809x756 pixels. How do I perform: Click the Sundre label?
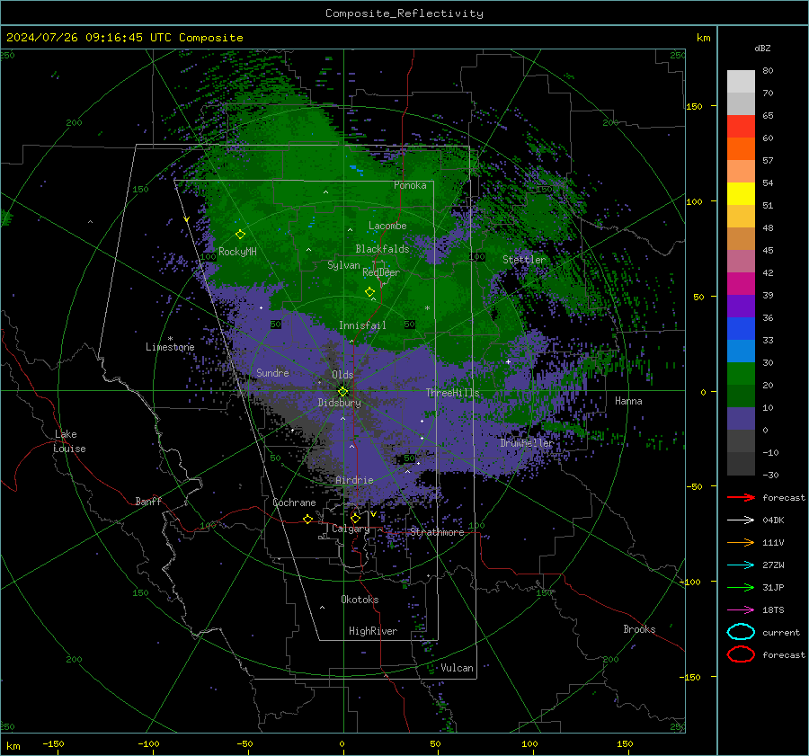point(272,372)
